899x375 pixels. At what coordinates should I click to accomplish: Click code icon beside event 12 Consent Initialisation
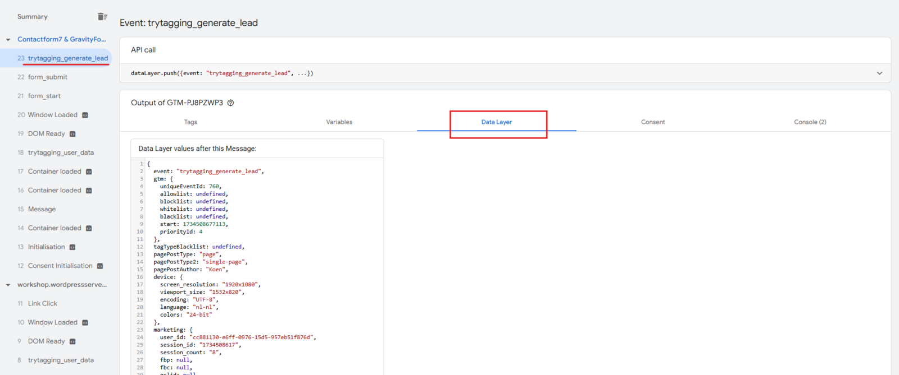coord(100,266)
